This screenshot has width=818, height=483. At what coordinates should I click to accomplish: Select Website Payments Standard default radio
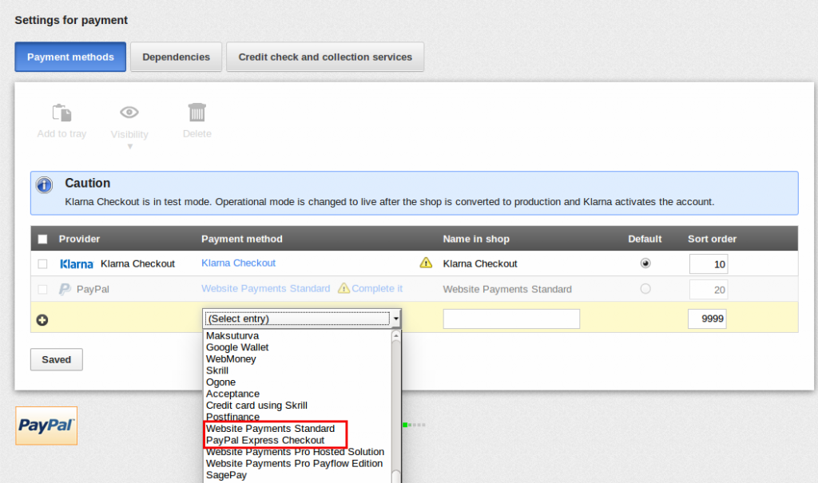(x=645, y=288)
